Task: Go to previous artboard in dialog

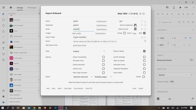Action: click(x=140, y=13)
